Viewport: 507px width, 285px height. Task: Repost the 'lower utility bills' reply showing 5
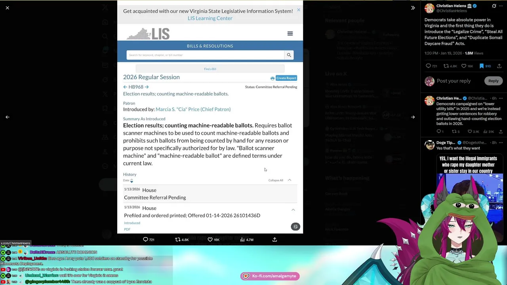coord(456,131)
